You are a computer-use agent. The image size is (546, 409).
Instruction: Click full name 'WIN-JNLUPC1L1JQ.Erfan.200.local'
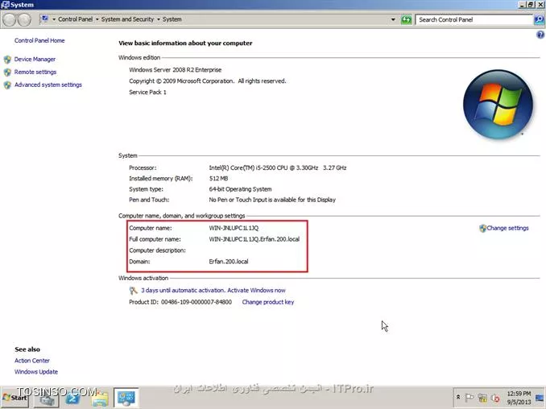coord(254,239)
